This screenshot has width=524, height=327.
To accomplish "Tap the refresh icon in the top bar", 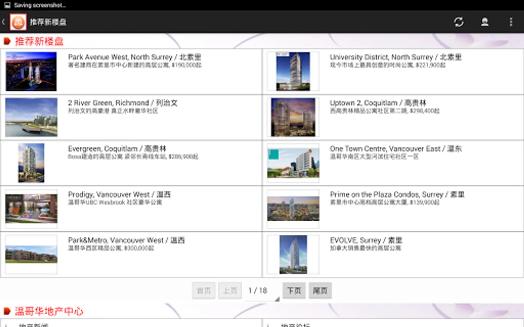I will (458, 22).
